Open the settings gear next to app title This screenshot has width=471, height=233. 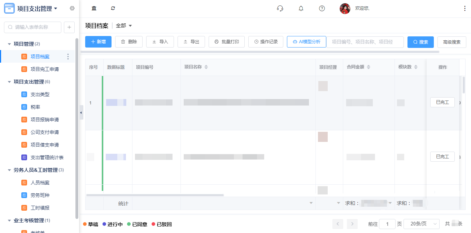coord(72,8)
